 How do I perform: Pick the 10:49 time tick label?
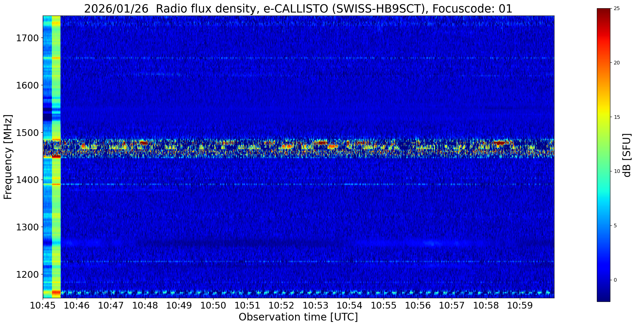(x=179, y=305)
